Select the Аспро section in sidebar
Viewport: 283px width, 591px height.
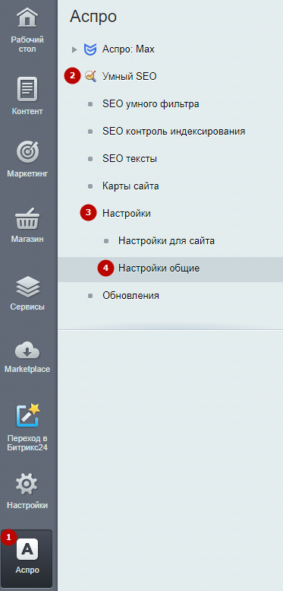coord(27,558)
